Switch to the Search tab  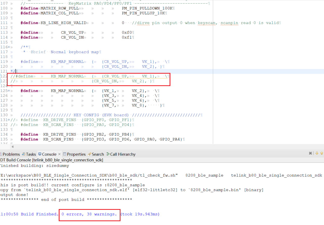pos(96,154)
